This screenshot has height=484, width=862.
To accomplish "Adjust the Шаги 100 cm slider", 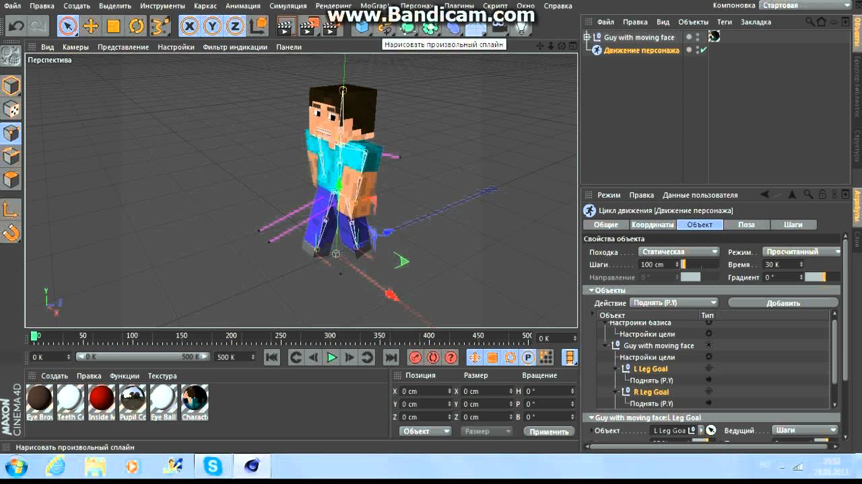I will point(700,265).
